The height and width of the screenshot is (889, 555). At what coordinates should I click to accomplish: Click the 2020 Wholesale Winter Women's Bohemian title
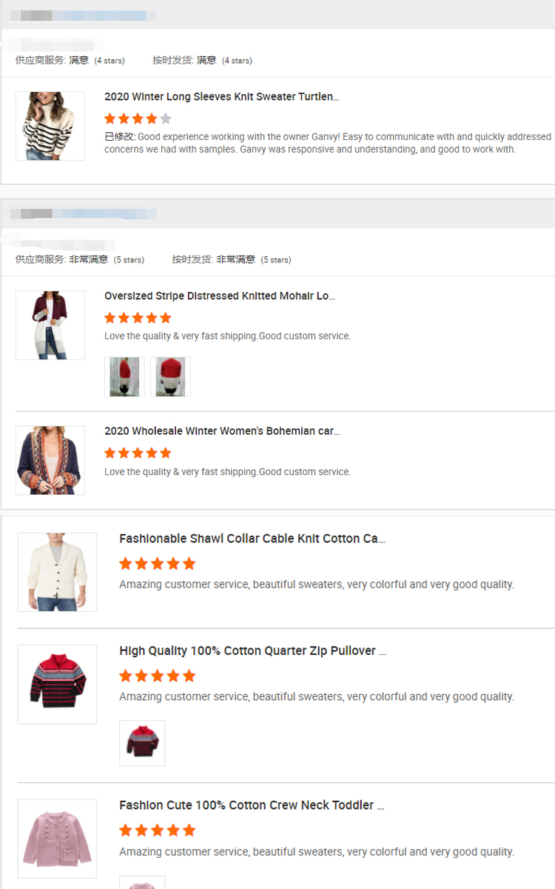222,431
